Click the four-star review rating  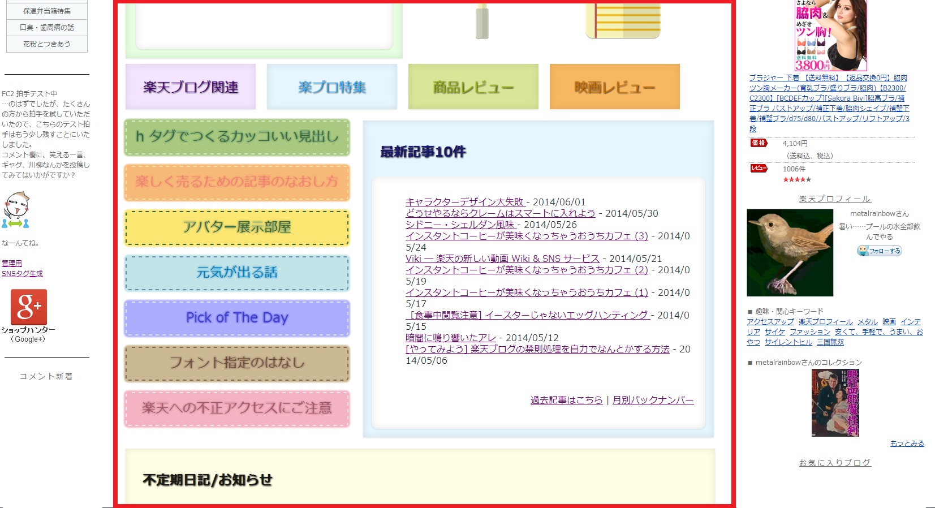pos(796,180)
